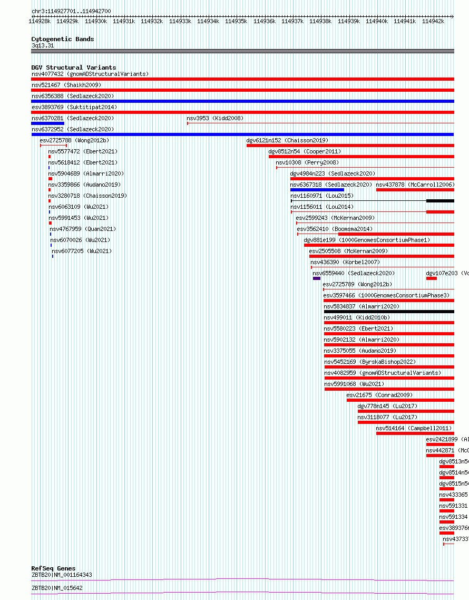Image resolution: width=469 pixels, height=600 pixels.
Task: Click nsv5834837 (Almarri2020) label
Action: (361, 307)
